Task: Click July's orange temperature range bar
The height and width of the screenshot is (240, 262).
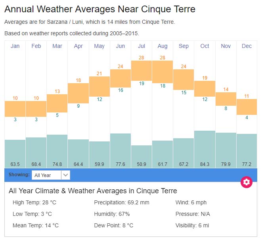Action: pos(142,70)
